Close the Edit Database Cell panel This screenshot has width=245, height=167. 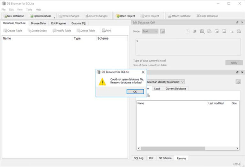click(x=242, y=22)
